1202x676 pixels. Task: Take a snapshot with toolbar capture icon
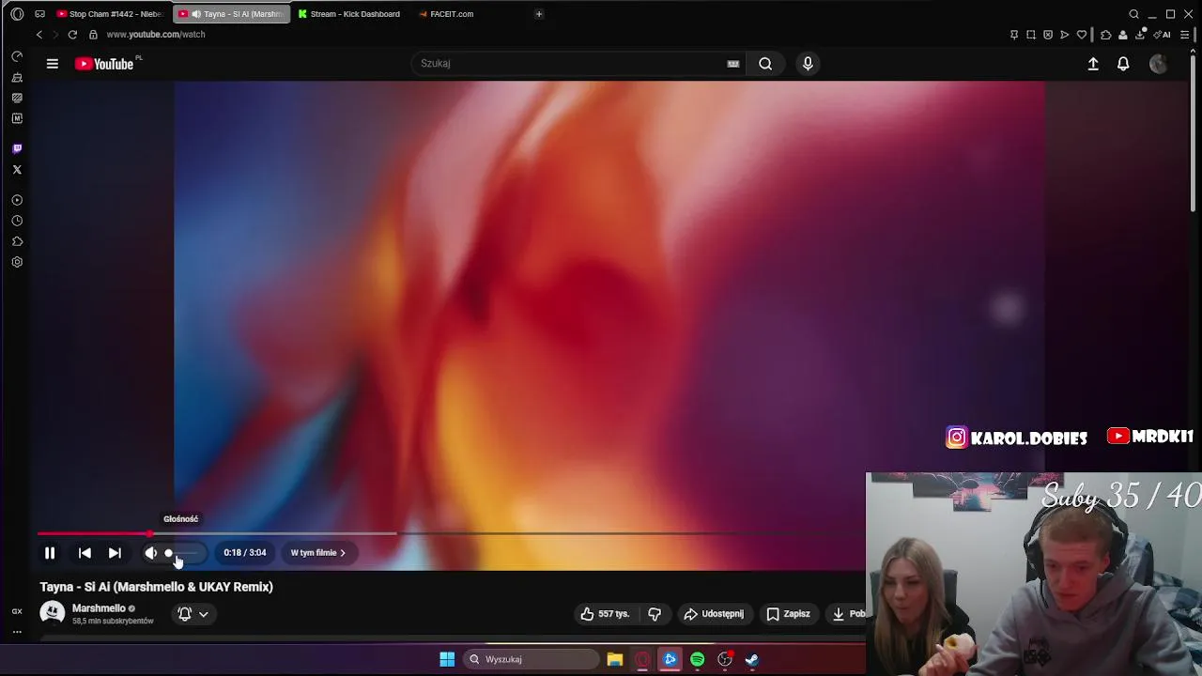[1031, 35]
